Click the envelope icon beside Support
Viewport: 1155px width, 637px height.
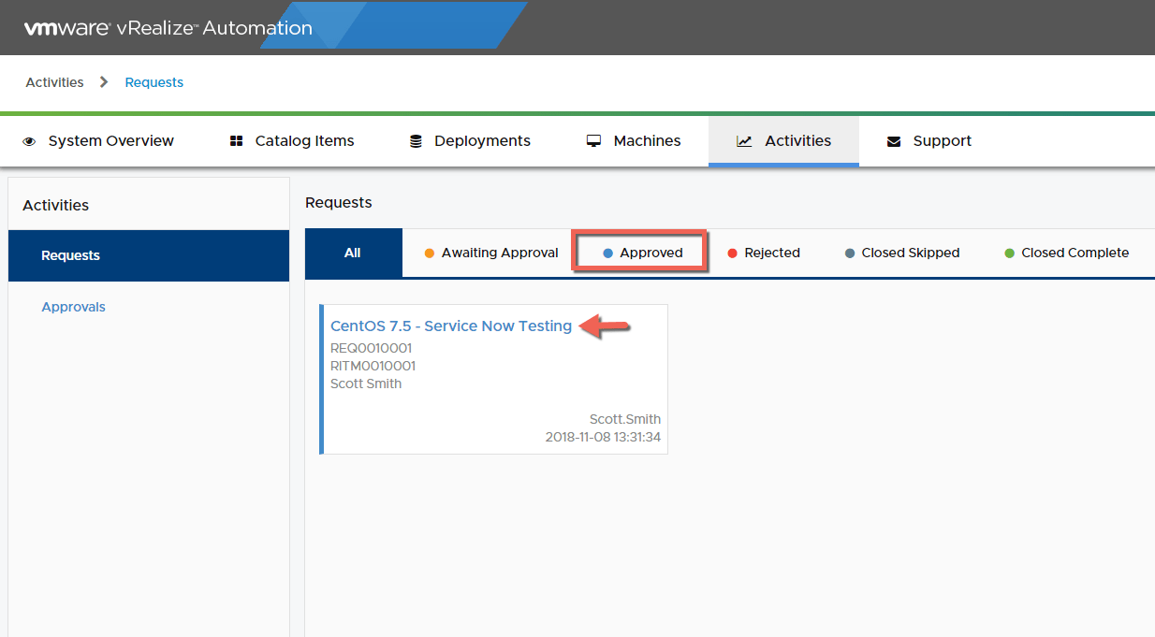[x=894, y=141]
